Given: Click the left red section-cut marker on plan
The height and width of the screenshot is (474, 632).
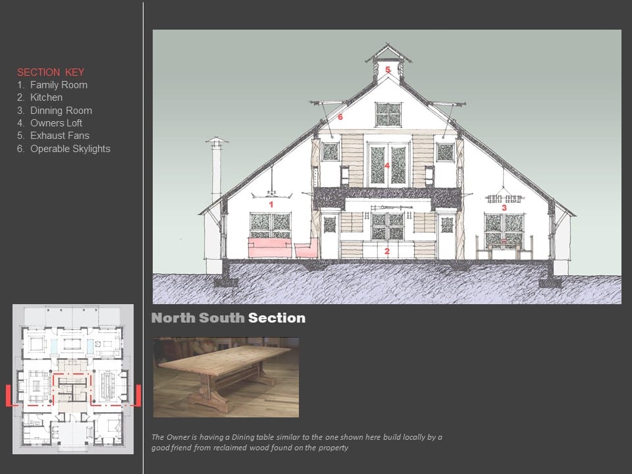Looking at the screenshot, I should [x=8, y=396].
